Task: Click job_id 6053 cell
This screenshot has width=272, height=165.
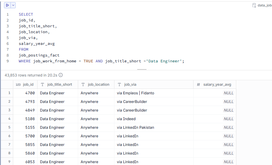Action: 25,162
